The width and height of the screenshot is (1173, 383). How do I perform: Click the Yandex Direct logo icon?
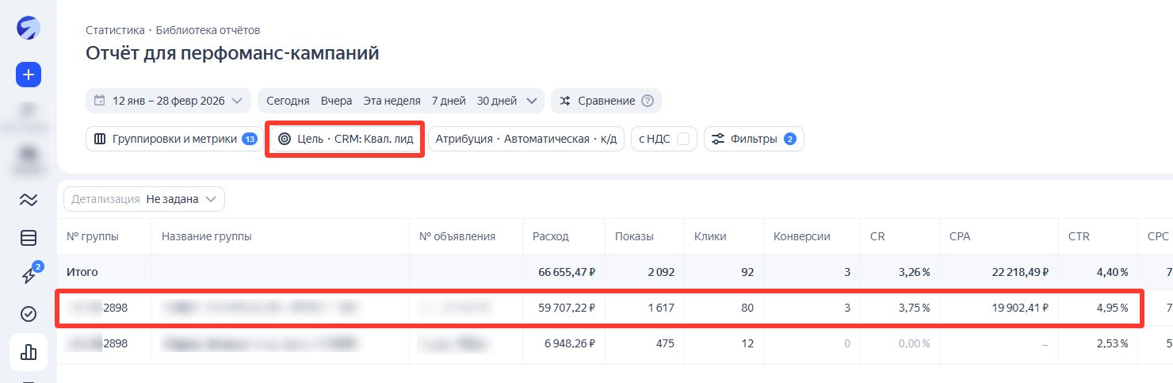[x=29, y=28]
